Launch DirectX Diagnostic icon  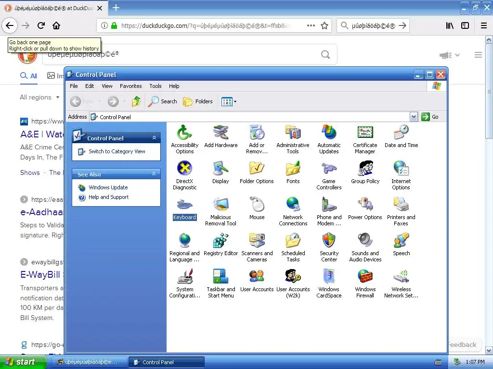pos(184,175)
